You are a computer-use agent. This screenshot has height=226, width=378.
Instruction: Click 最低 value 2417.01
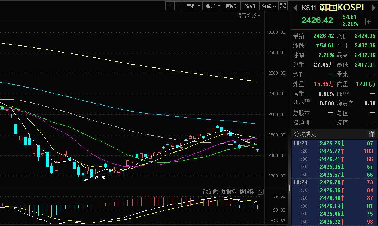[x=365, y=65]
